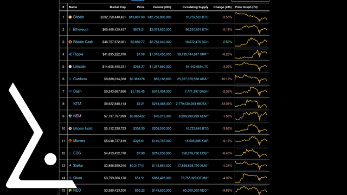Open the NEO name link
Viewport: 347px width, 195px height.
pyautogui.click(x=77, y=190)
